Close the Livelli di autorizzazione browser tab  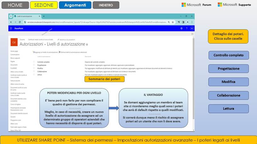point(39,16)
